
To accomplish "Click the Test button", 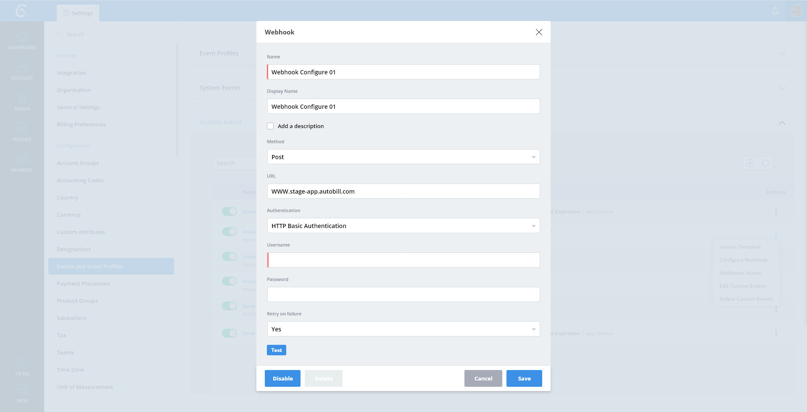I will coord(276,350).
